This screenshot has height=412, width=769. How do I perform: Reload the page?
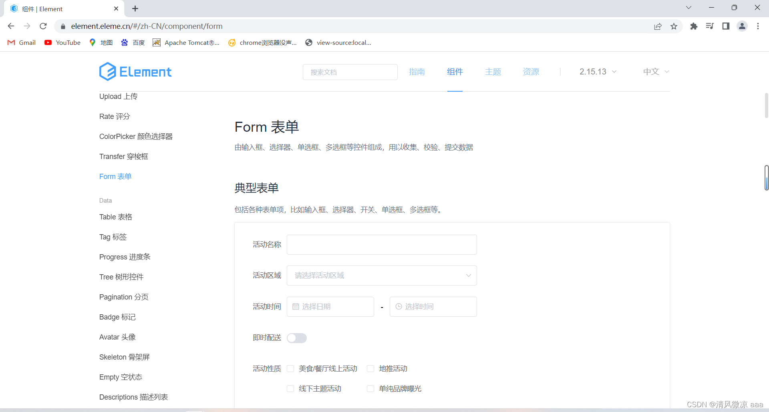[43, 26]
